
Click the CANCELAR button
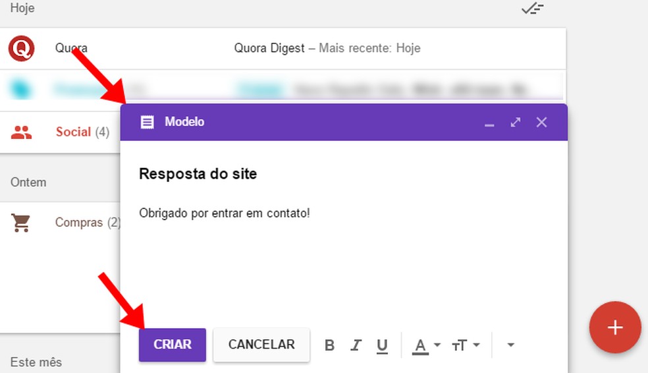pos(261,345)
